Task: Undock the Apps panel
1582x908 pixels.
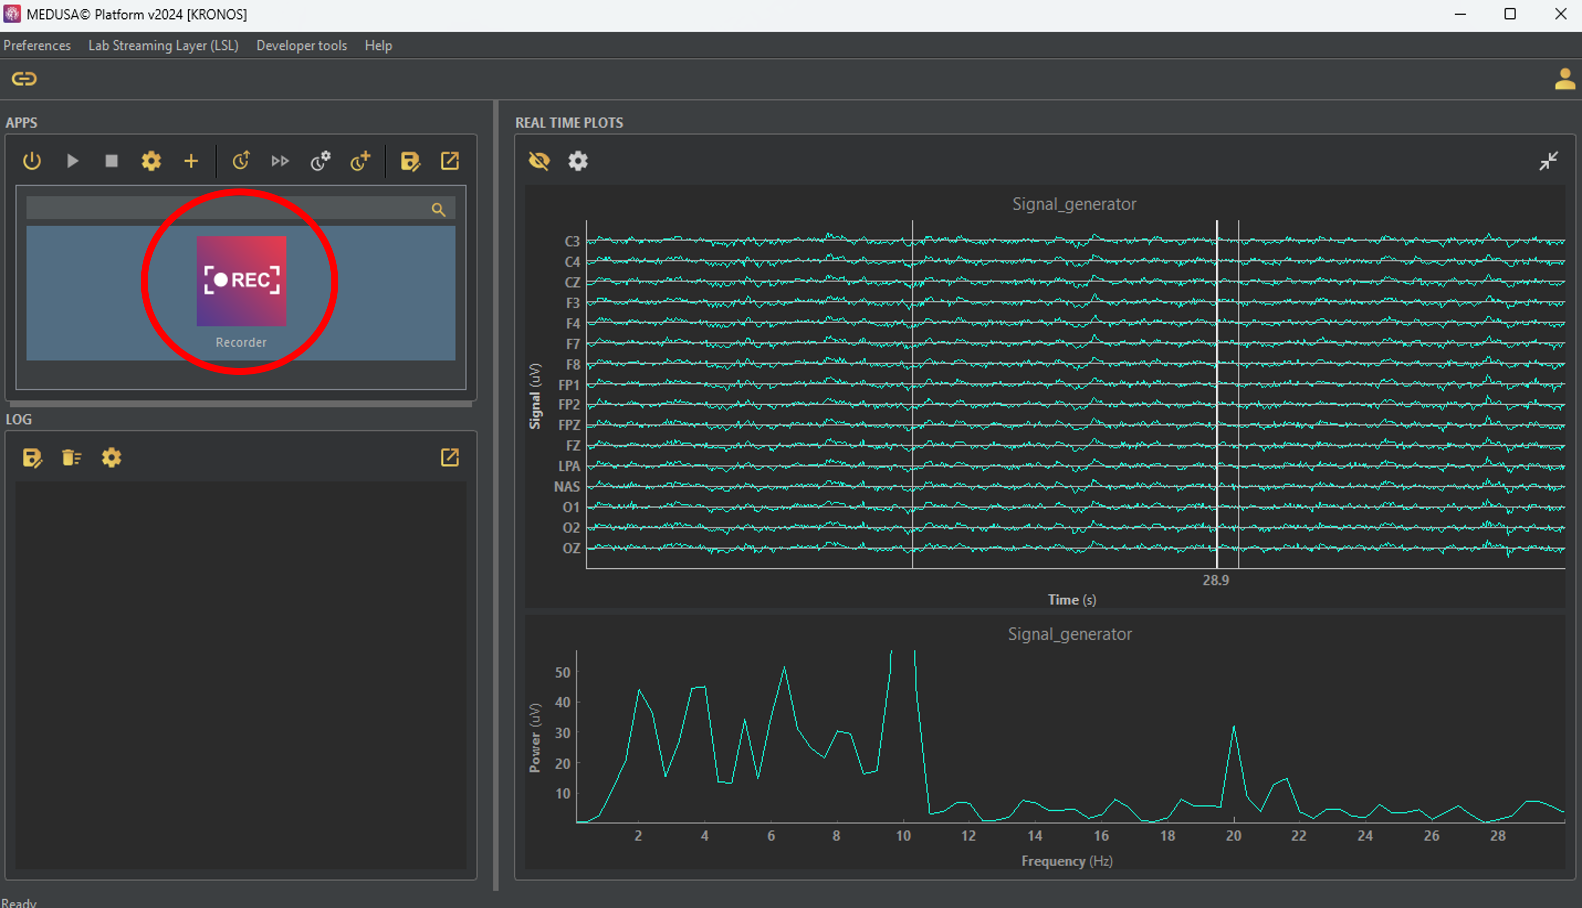Action: [x=450, y=162]
